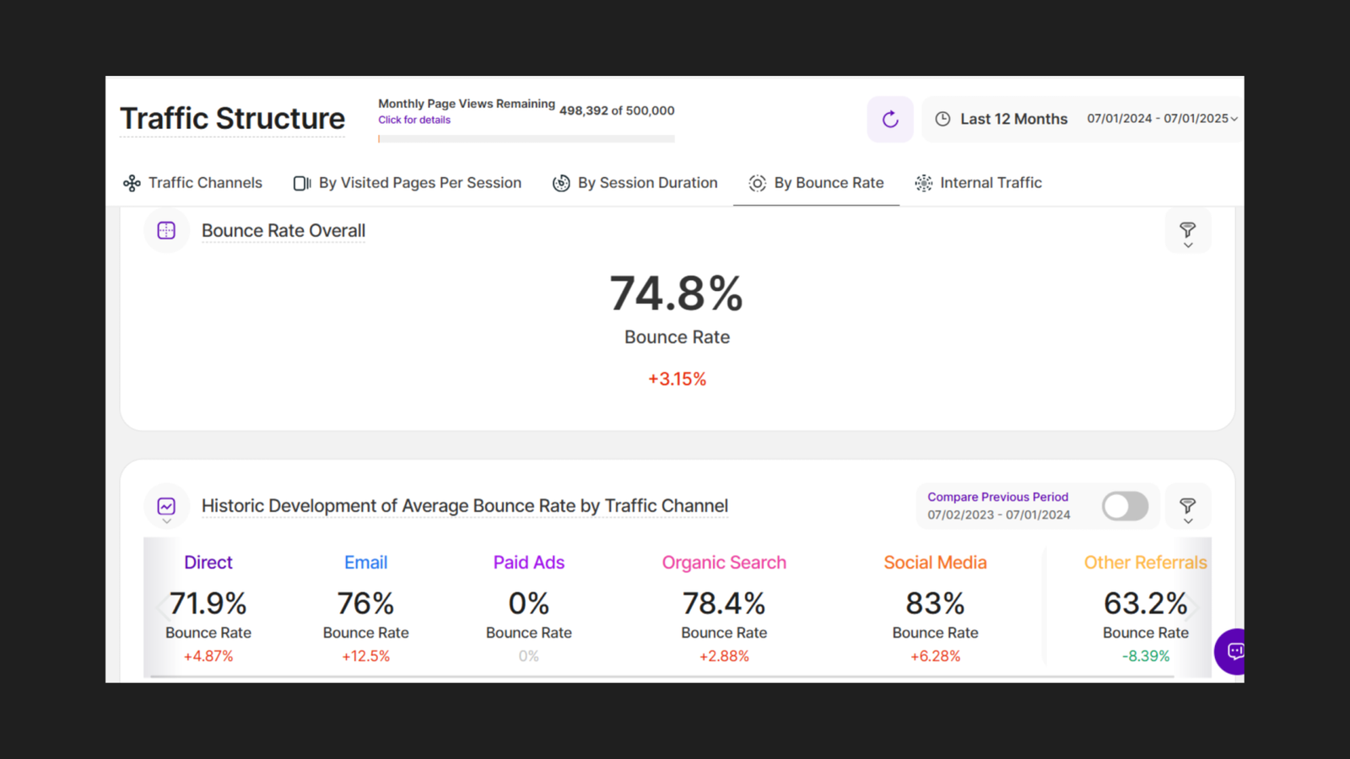1350x759 pixels.
Task: Click the chart icon beside Historic Development heading
Action: (166, 506)
